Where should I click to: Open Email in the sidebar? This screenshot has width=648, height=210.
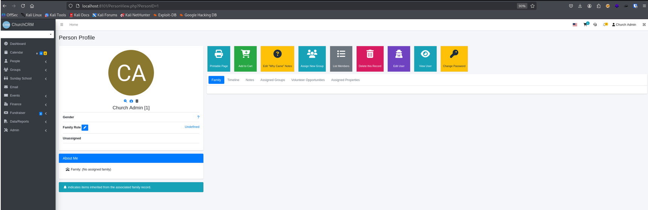(x=28, y=87)
